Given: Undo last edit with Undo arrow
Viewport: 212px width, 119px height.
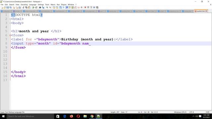Looking at the screenshot, I should click(x=33, y=7).
